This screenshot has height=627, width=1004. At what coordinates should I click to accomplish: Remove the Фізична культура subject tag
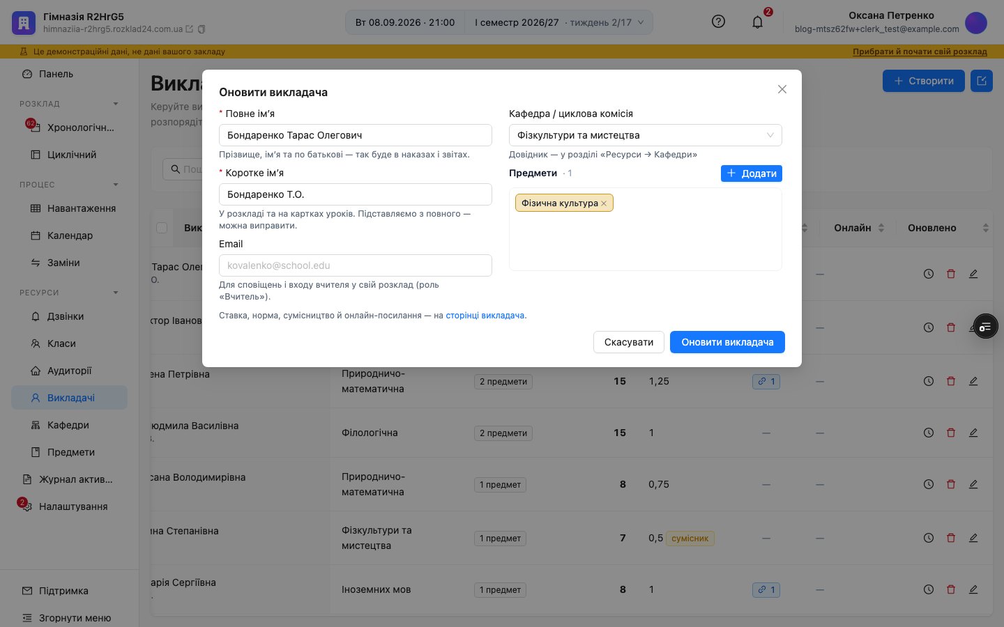pos(604,203)
